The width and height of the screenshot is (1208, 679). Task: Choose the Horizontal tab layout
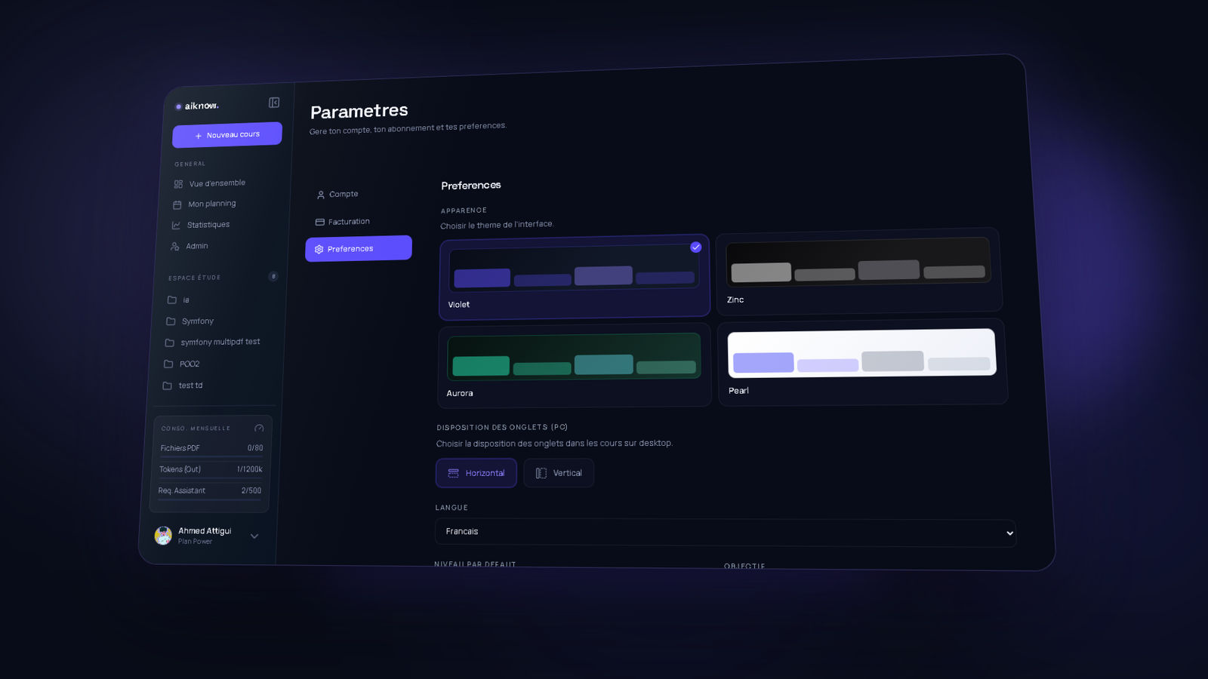point(476,473)
